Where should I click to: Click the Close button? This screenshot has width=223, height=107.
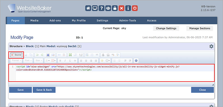pos(202,90)
